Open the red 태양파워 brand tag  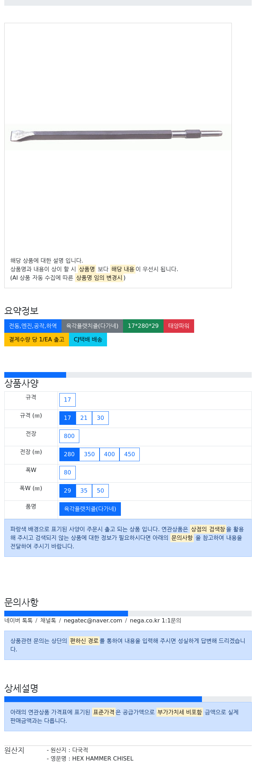179,326
